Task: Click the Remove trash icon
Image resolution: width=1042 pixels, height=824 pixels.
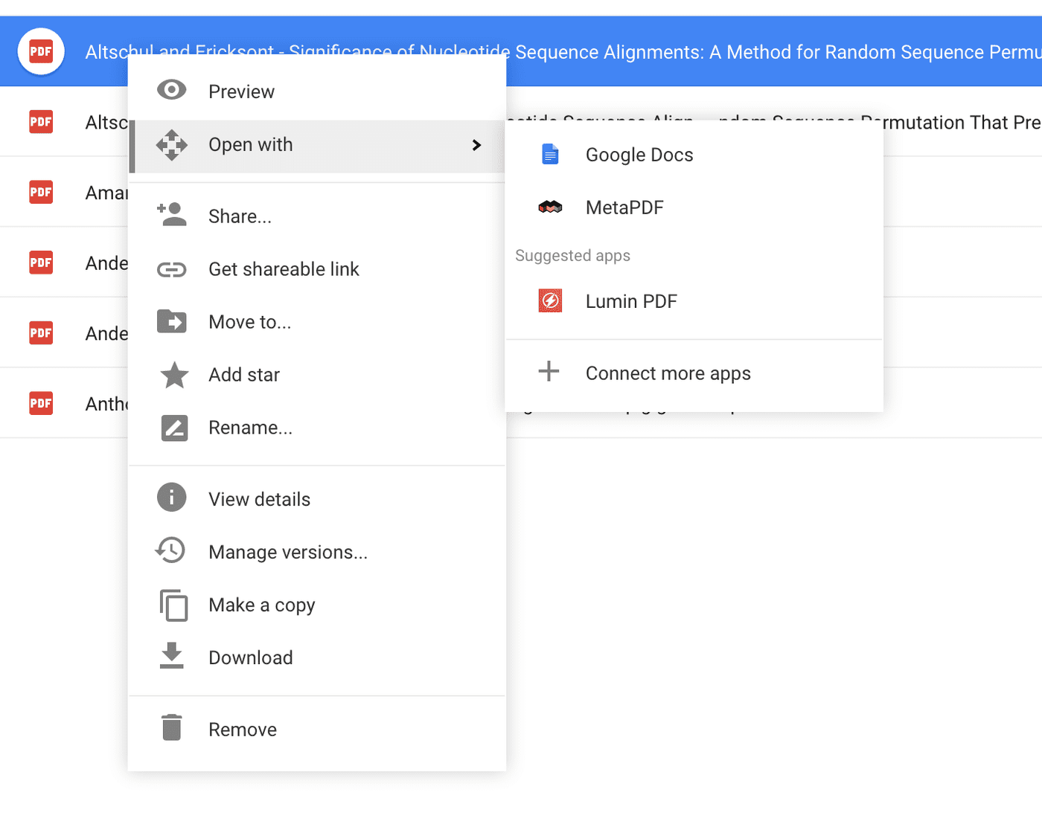Action: click(x=172, y=727)
